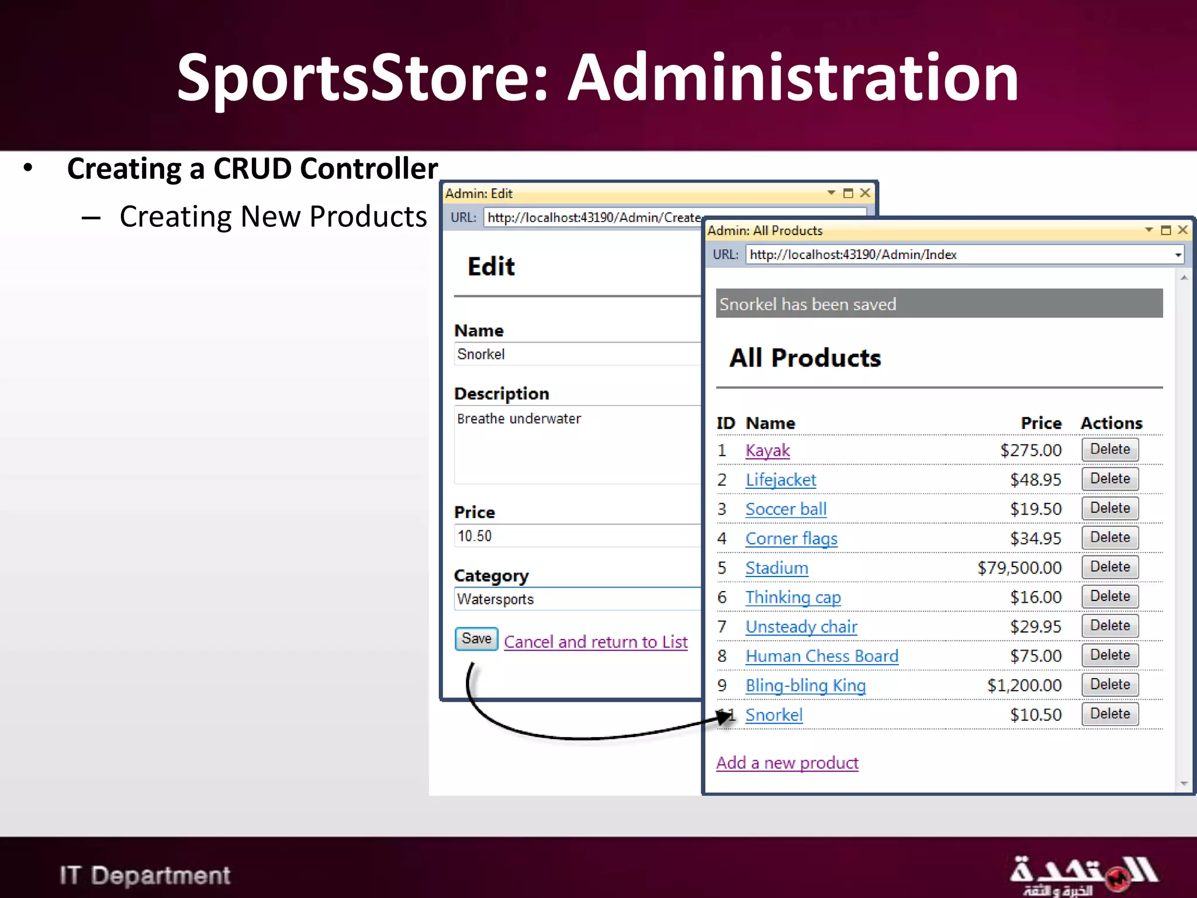This screenshot has width=1197, height=898.
Task: Click the Actions column header
Action: 1111,423
